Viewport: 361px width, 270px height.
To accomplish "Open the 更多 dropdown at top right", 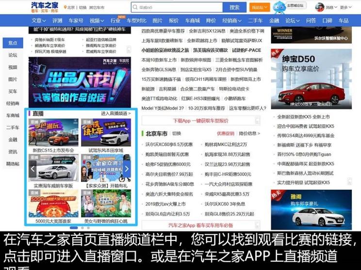I will coord(345,8).
